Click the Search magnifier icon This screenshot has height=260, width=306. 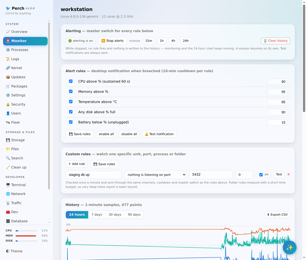pos(8,158)
